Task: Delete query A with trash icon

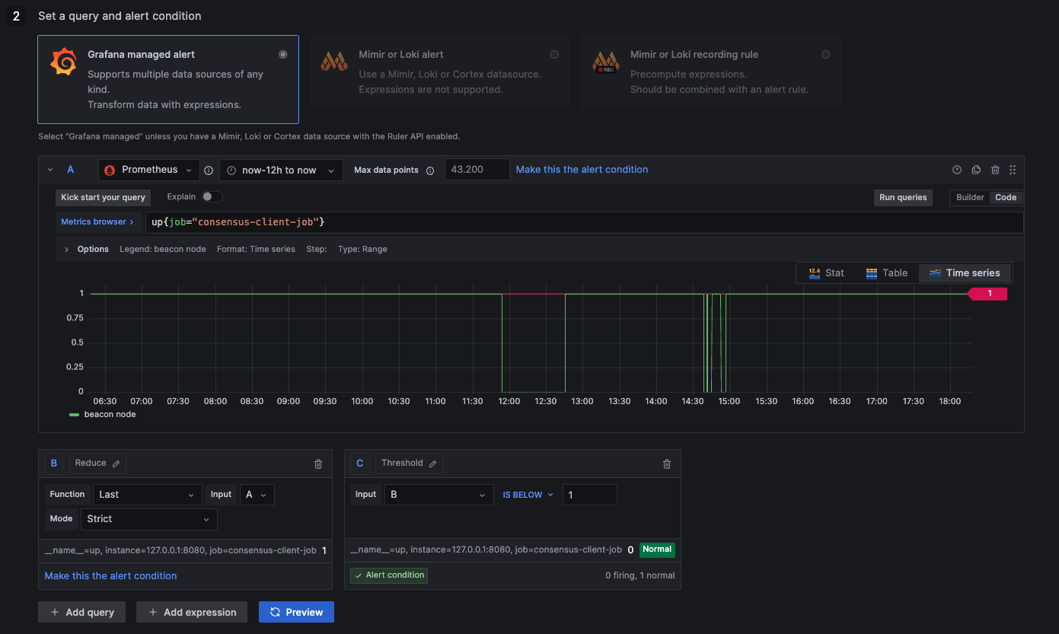Action: pos(995,170)
